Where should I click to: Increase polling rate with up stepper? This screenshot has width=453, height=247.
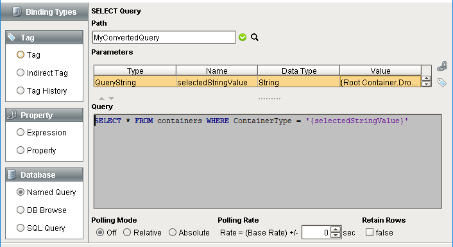pyautogui.click(x=336, y=230)
